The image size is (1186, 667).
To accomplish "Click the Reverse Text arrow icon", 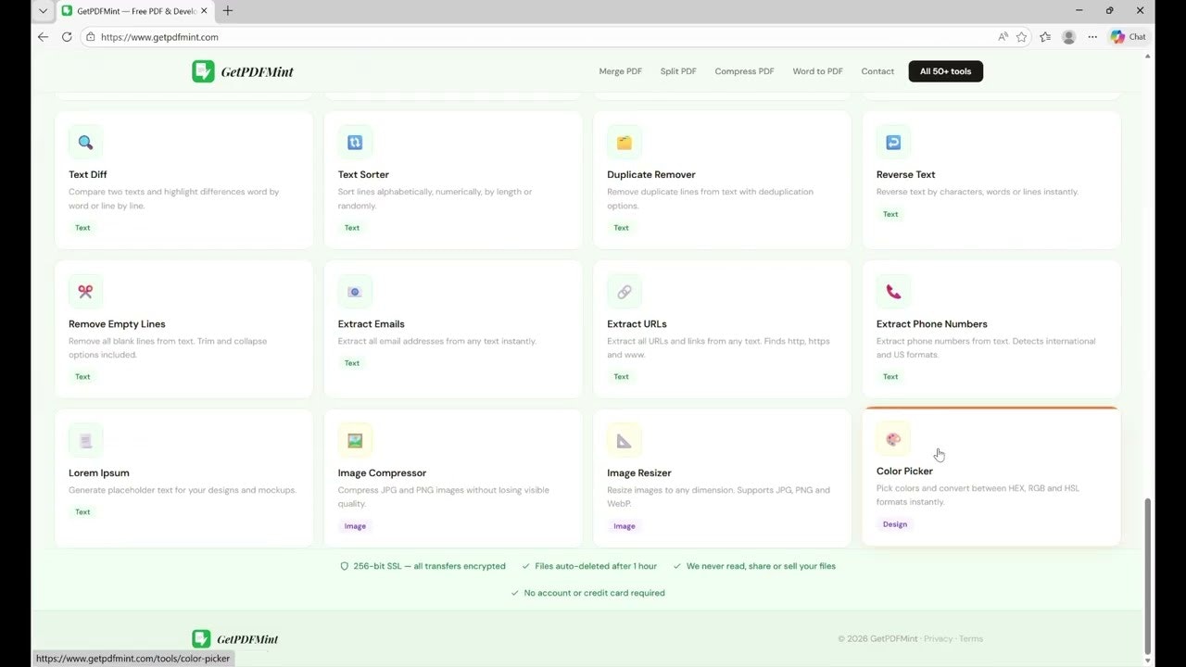I will click(x=893, y=142).
